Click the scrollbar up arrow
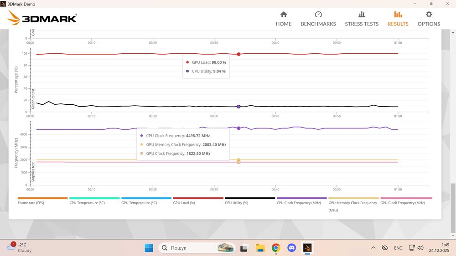The width and height of the screenshot is (456, 256). [x=453, y=32]
